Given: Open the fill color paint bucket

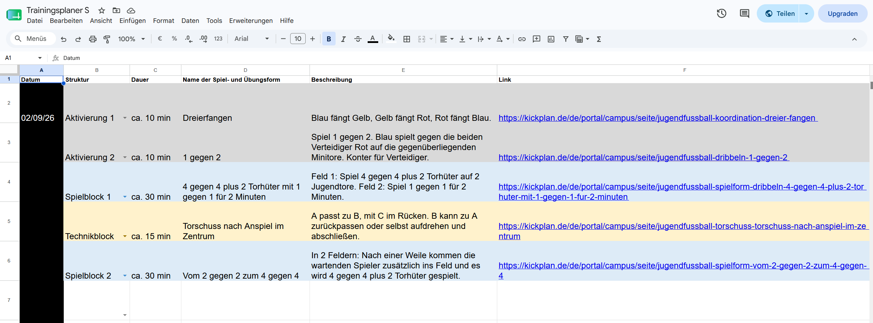Looking at the screenshot, I should tap(391, 39).
